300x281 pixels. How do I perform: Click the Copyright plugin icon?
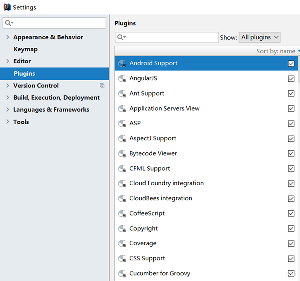(122, 229)
